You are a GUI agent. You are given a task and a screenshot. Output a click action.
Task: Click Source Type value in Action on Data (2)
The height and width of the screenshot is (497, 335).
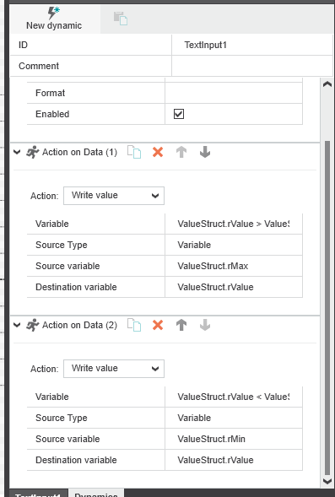click(x=234, y=418)
